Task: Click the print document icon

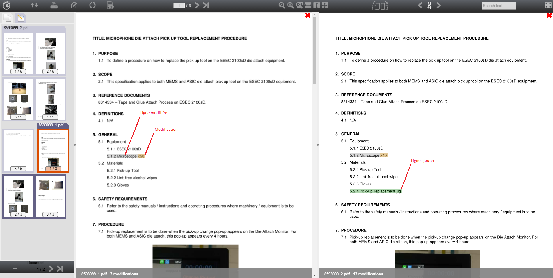Action: coord(54,5)
